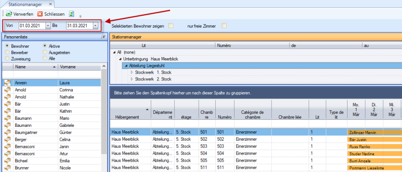Select Bär Justin occupancy bar
Screen dimensions: 402x172
click(x=375, y=140)
